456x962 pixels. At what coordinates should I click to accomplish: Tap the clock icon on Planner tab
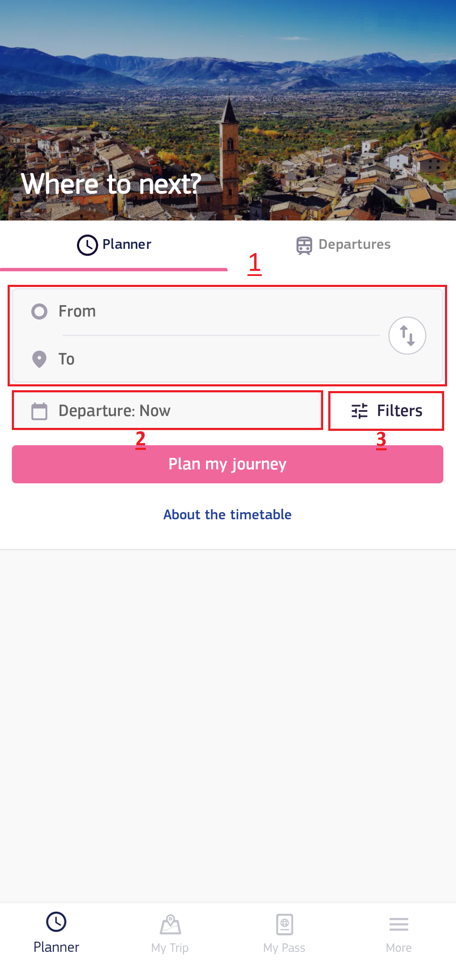click(88, 245)
